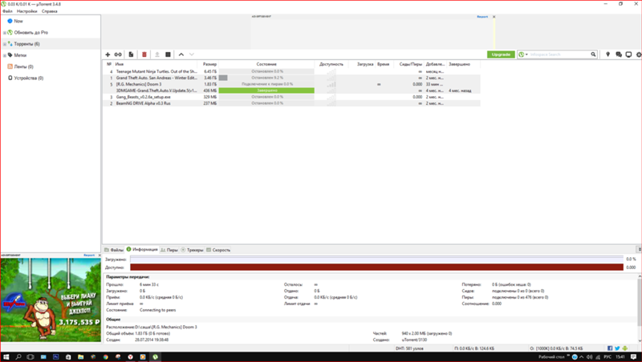The height and width of the screenshot is (362, 642).
Task: Switch to the Информация tab
Action: pyautogui.click(x=142, y=249)
